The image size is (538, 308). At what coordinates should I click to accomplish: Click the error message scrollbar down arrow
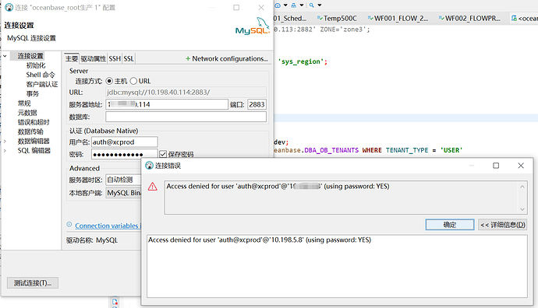[522, 209]
